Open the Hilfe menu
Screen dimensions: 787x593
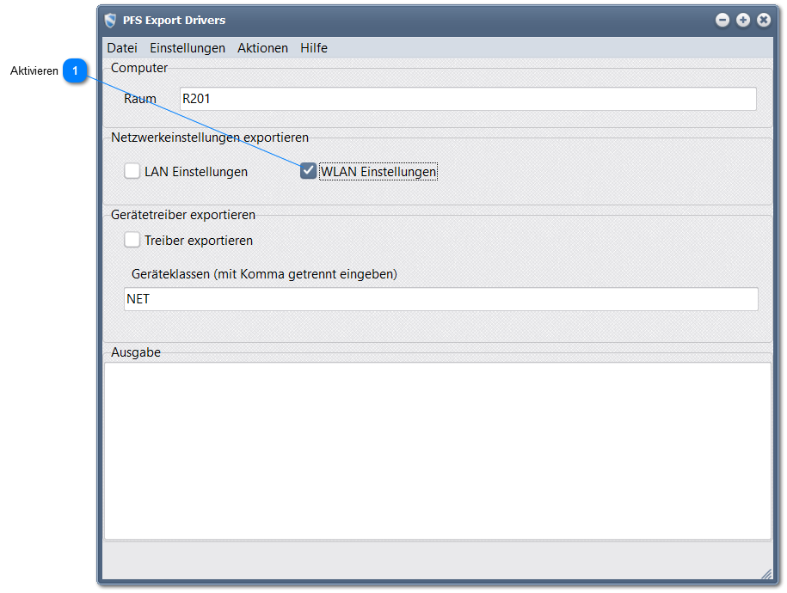pos(314,48)
